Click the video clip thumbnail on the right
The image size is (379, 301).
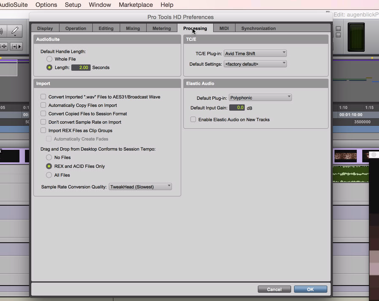coord(345,156)
